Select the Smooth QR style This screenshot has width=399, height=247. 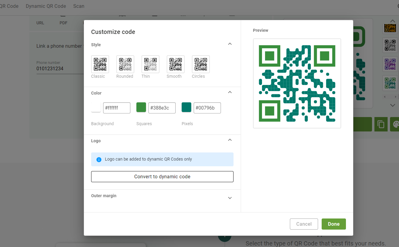click(x=176, y=64)
